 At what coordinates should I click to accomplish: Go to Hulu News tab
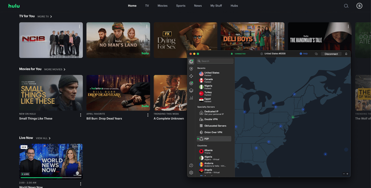[x=198, y=6]
